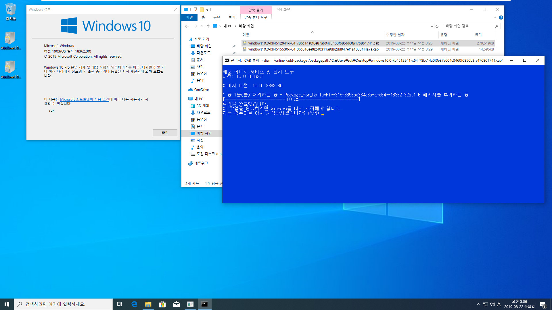Viewport: 552px width, 310px height.
Task: Sort files by 크기 column header
Action: point(484,35)
